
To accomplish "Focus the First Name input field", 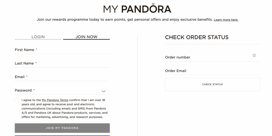I will tap(62, 50).
